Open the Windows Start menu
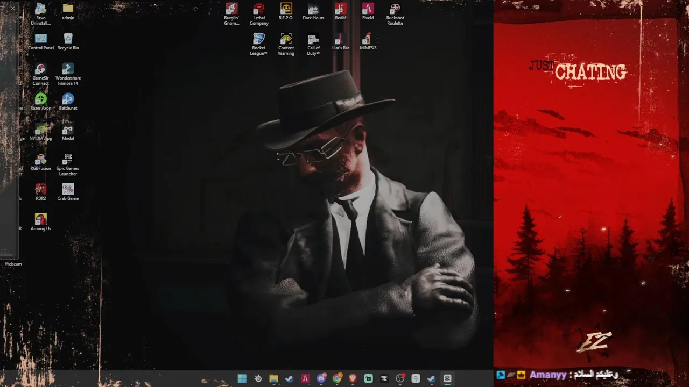 [242, 378]
